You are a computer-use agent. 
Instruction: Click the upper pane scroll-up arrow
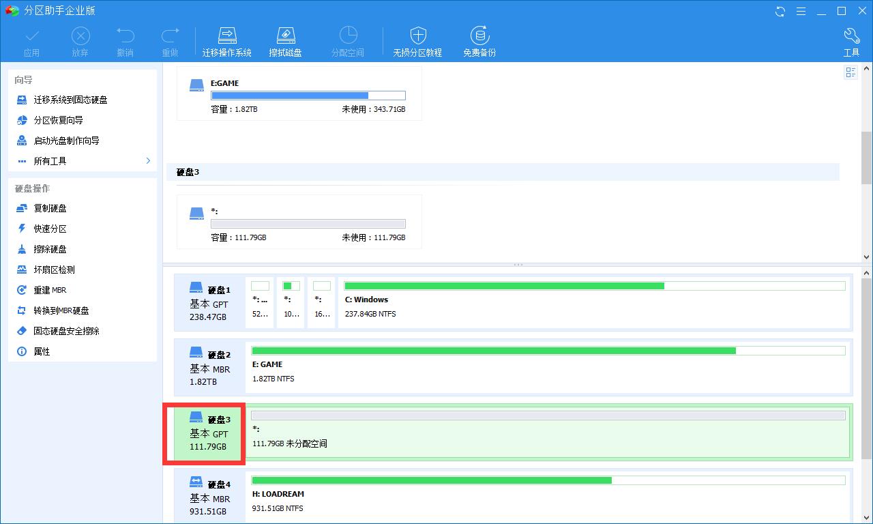tap(867, 68)
